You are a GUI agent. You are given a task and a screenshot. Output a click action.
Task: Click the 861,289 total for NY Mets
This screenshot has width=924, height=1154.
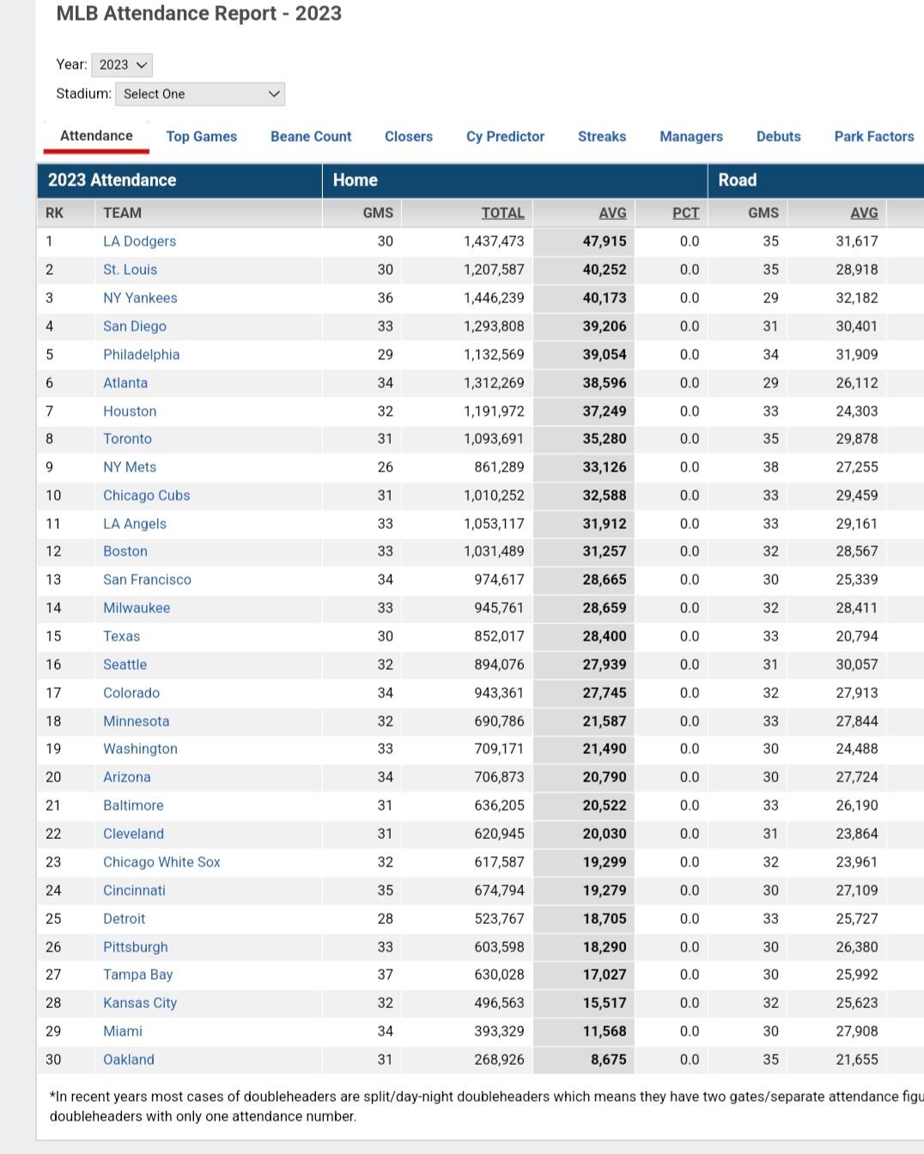499,467
